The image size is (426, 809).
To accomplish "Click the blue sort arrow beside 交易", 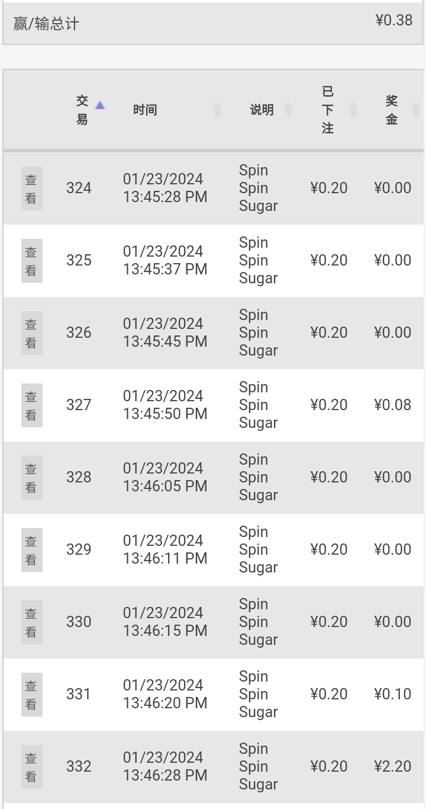I will pos(100,105).
